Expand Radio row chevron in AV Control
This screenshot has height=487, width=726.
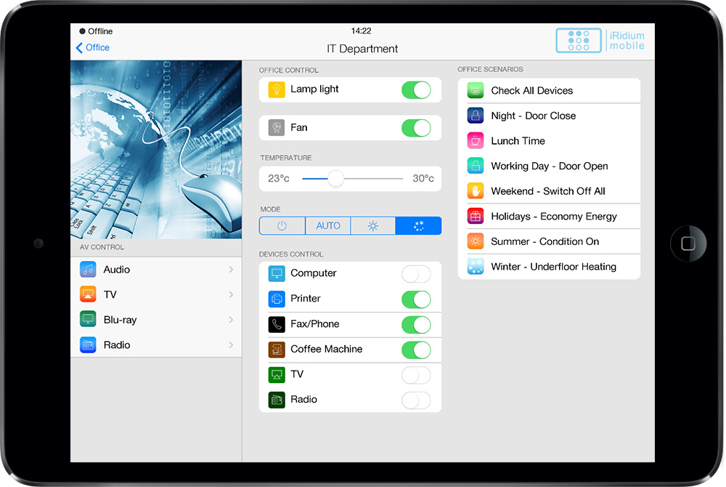(231, 345)
